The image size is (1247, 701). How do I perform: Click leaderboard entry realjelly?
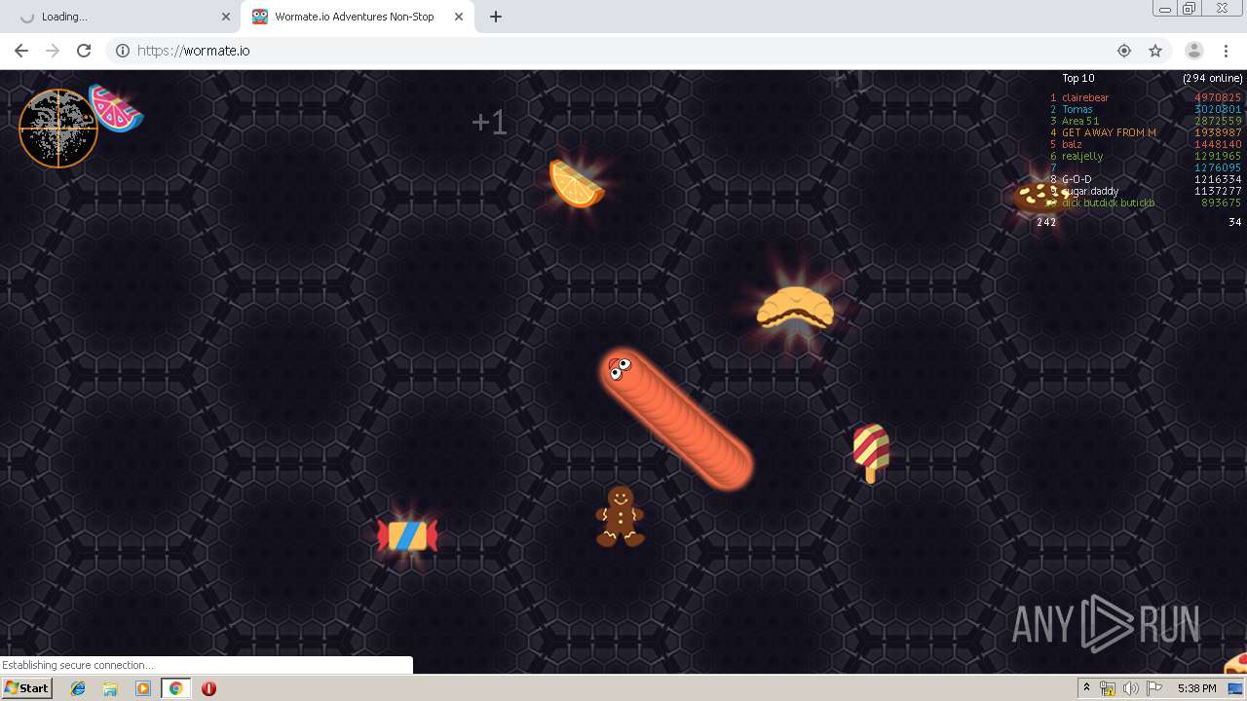[1082, 156]
